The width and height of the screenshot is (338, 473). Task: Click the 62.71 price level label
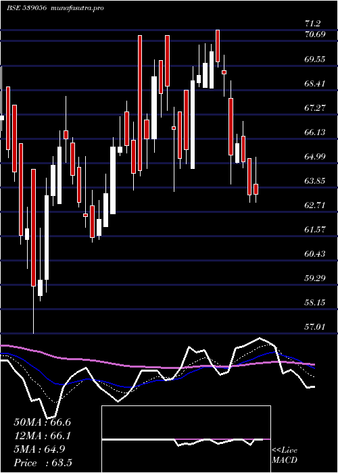(315, 205)
